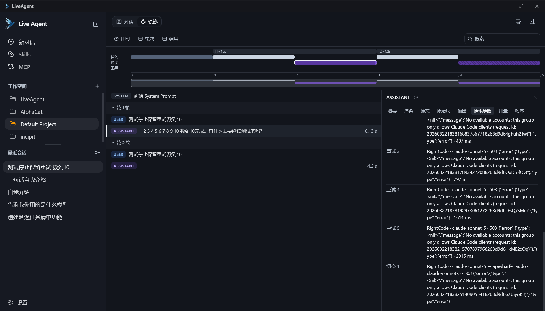This screenshot has width=545, height=311.
Task: Toggle the 耗时 duration filter
Action: coord(122,39)
